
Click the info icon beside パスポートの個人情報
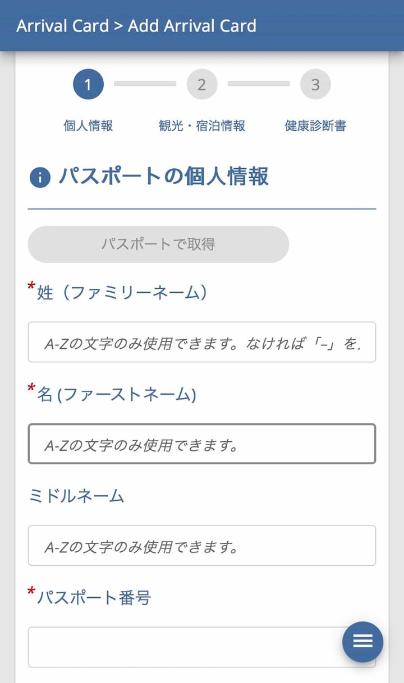click(40, 178)
